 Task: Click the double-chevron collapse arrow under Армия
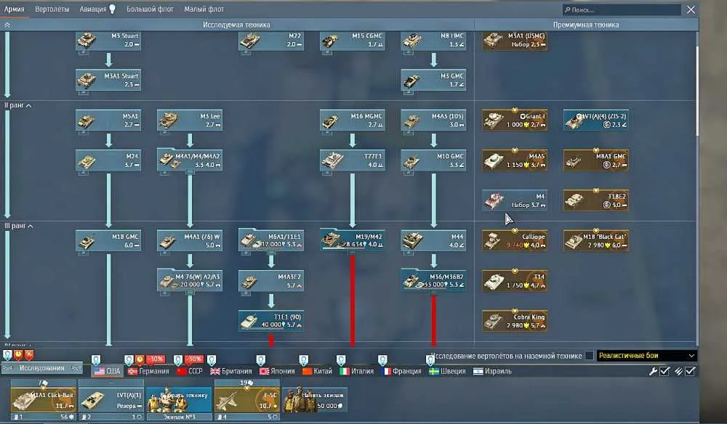(x=7, y=25)
